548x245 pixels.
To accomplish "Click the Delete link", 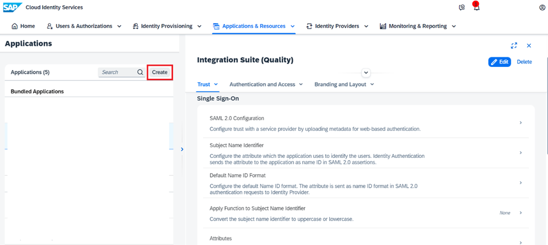I will pyautogui.click(x=524, y=62).
